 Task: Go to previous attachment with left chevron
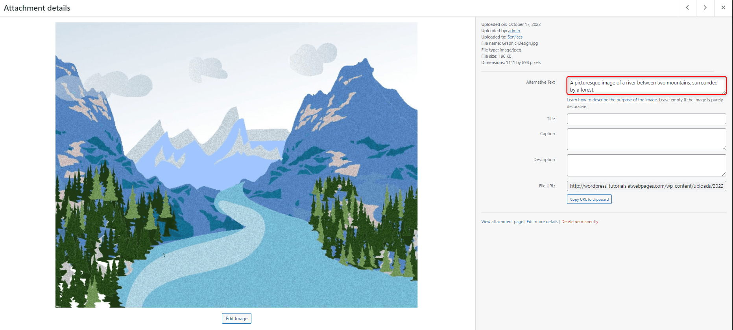pyautogui.click(x=687, y=8)
